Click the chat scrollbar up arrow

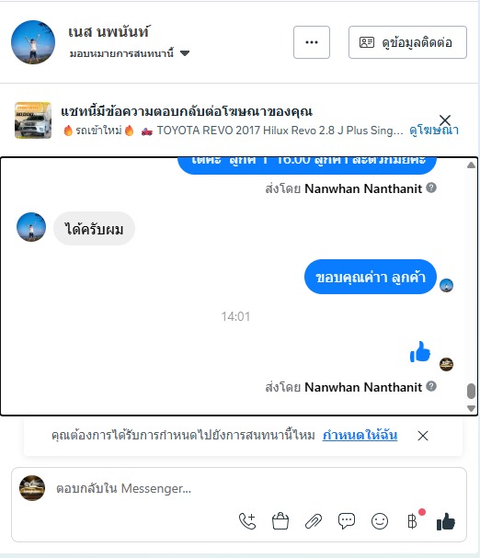coord(471,165)
